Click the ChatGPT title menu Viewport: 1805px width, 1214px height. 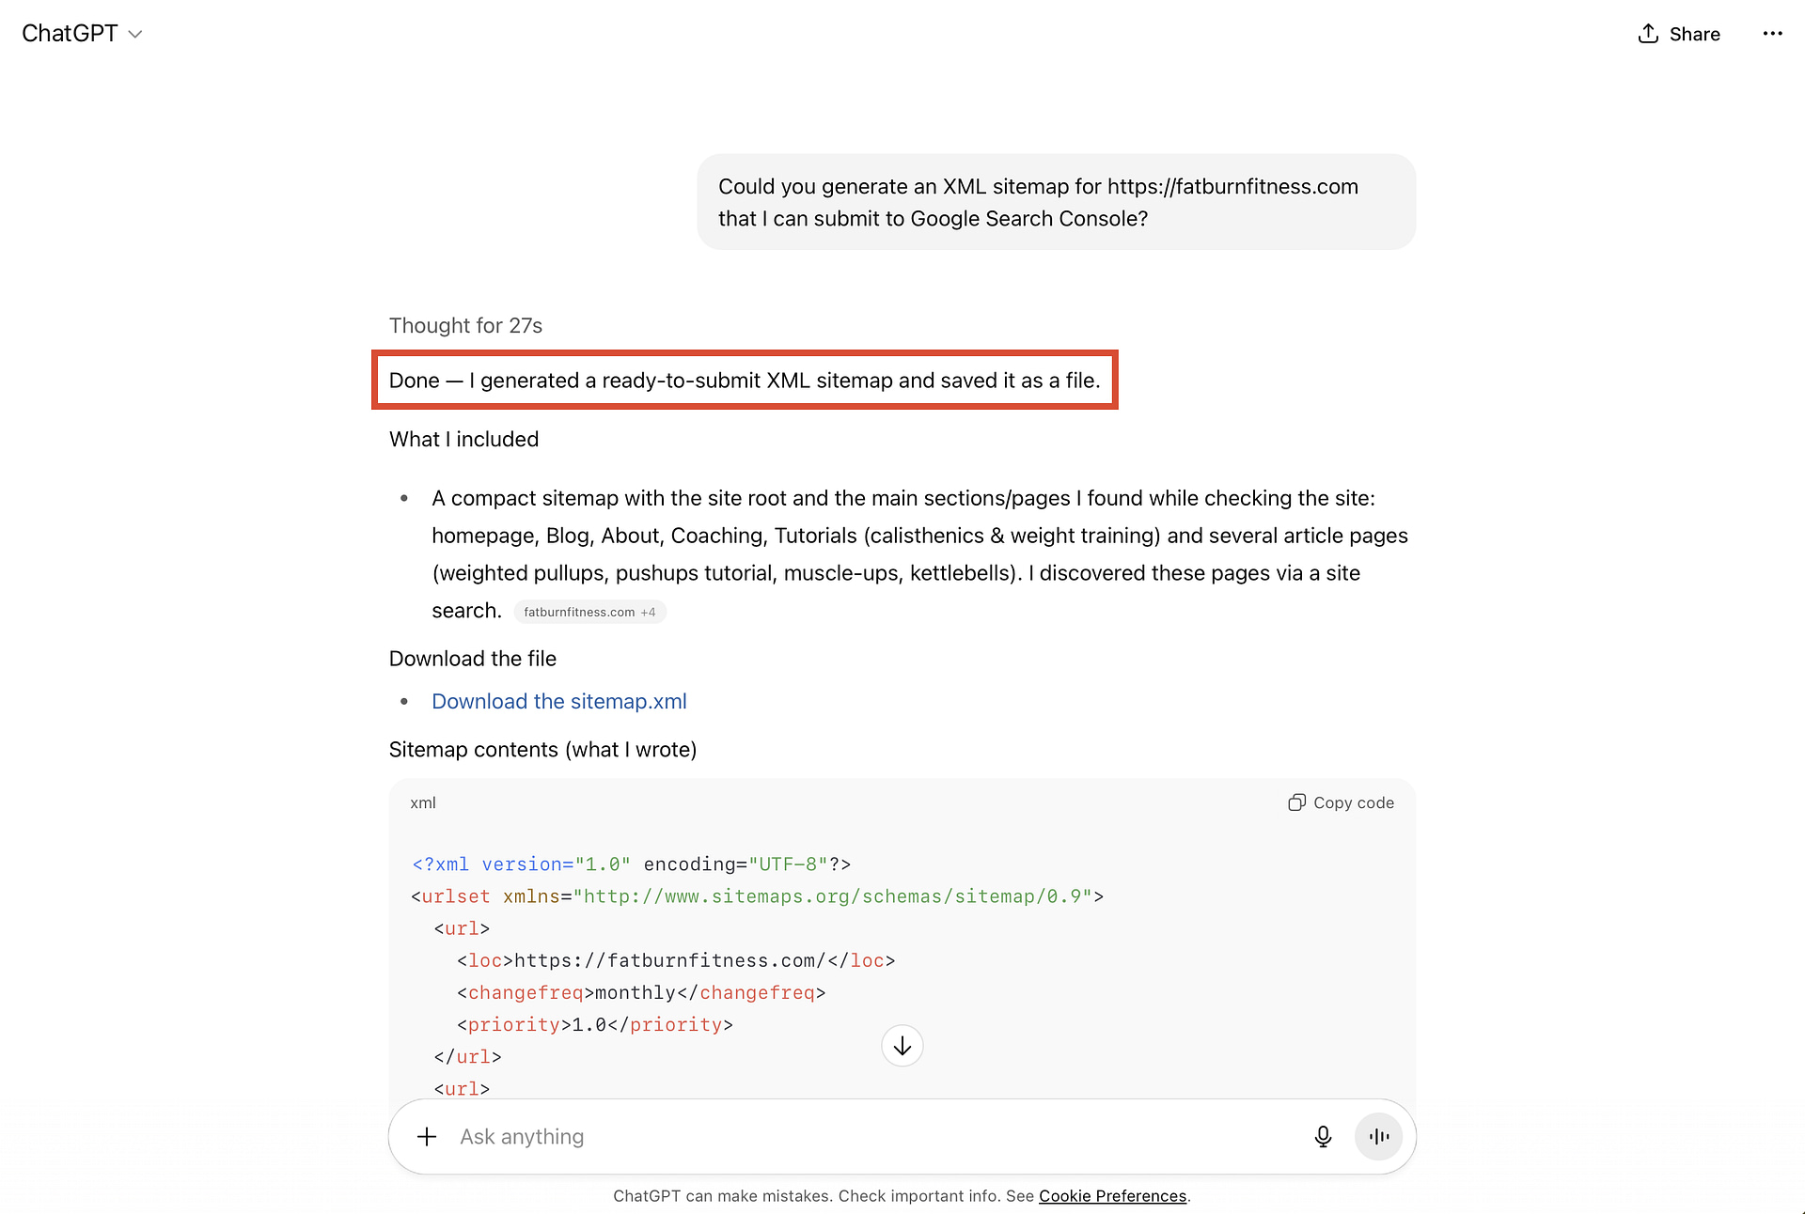point(70,34)
